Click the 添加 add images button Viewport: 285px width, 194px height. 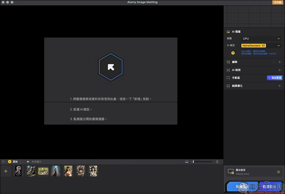point(13,161)
